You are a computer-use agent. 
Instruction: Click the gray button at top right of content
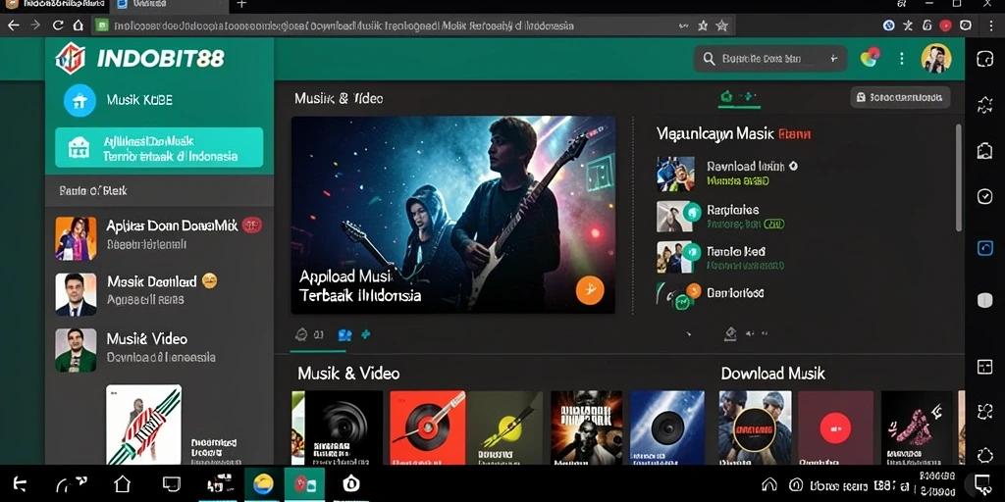coord(900,97)
